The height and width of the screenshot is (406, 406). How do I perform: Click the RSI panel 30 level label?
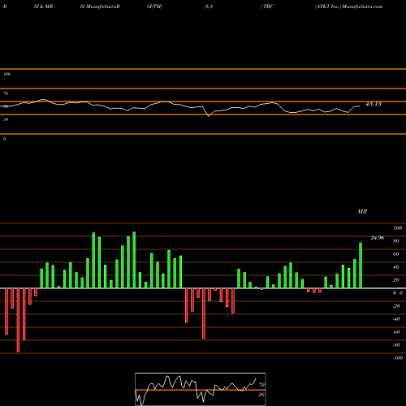tap(6, 119)
